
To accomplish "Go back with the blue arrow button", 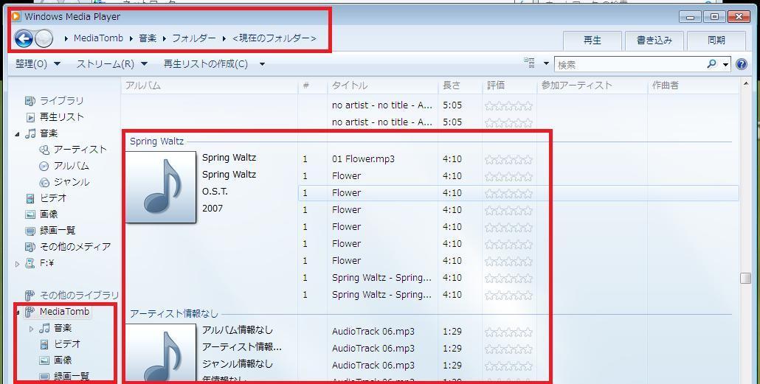I will (24, 38).
